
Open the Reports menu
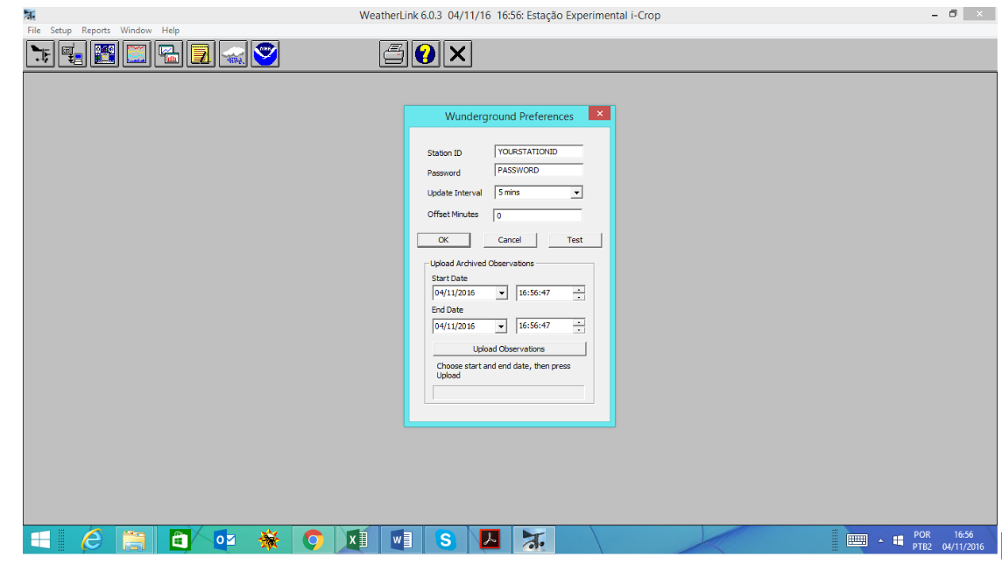[x=96, y=31]
